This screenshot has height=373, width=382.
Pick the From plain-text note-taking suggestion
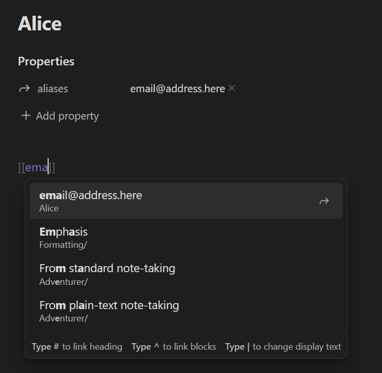point(109,306)
